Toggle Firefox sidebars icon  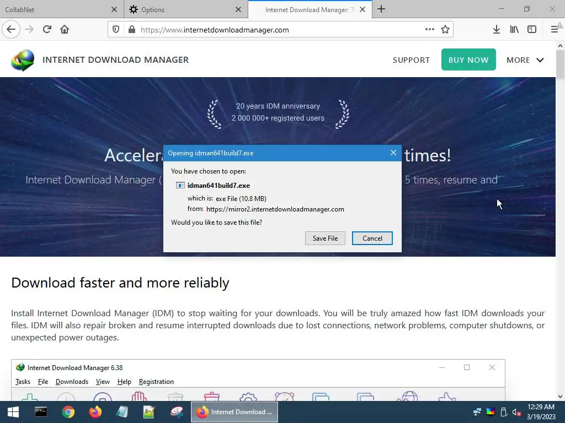click(x=532, y=30)
